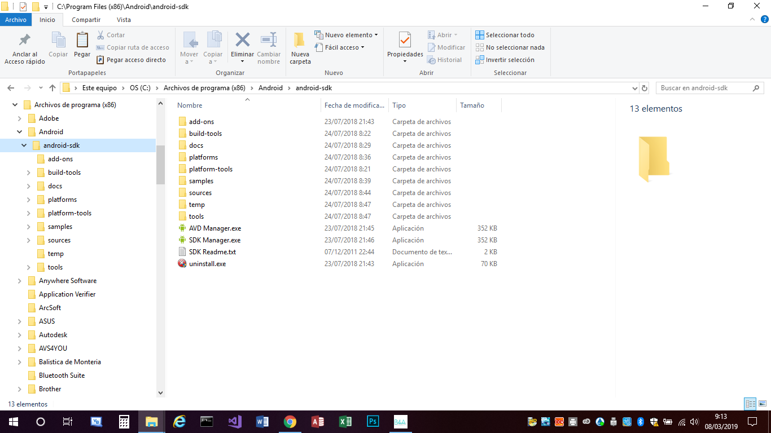Click the Modificar ribbon command
Viewport: 771px width, 433px height.
tap(446, 47)
